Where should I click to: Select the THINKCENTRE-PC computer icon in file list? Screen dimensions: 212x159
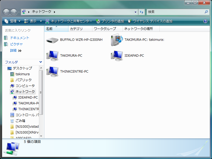[x=52, y=72]
